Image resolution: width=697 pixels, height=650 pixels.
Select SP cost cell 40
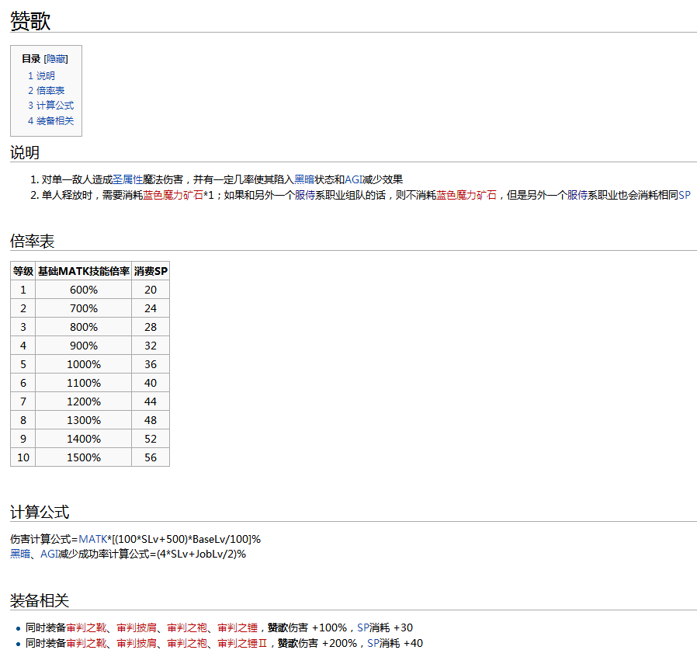[151, 383]
